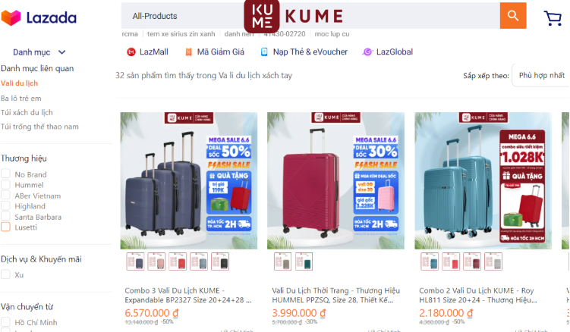The image size is (570, 332).
Task: Toggle the Xu promotion checkbox
Action: tap(6, 274)
